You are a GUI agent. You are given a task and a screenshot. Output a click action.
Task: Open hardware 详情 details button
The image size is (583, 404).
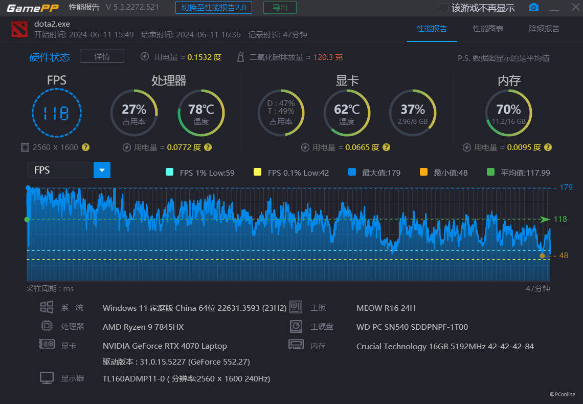click(x=102, y=57)
